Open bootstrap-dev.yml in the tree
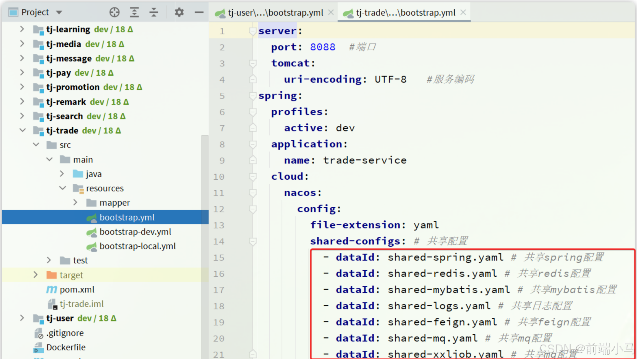This screenshot has height=359, width=637. 135,232
